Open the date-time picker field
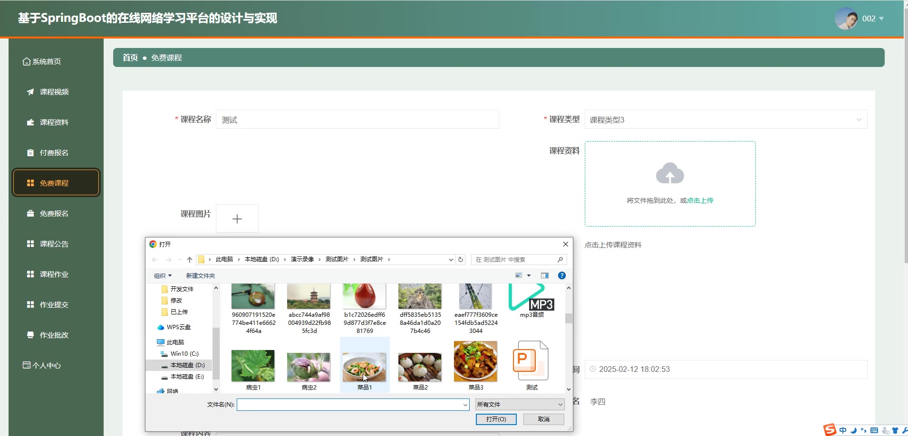 726,369
